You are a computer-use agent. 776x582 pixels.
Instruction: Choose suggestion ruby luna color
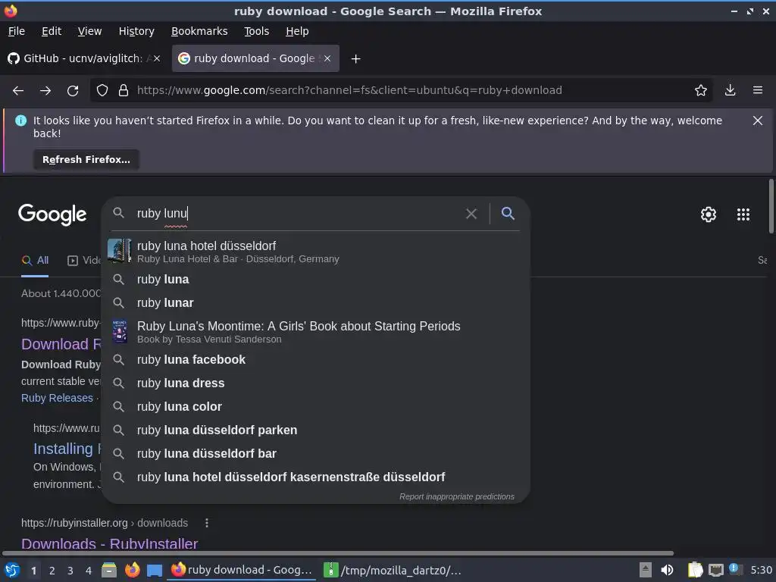coord(316,407)
